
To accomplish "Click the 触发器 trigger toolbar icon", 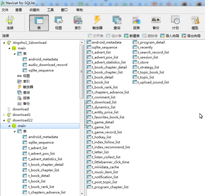I will [97, 23].
